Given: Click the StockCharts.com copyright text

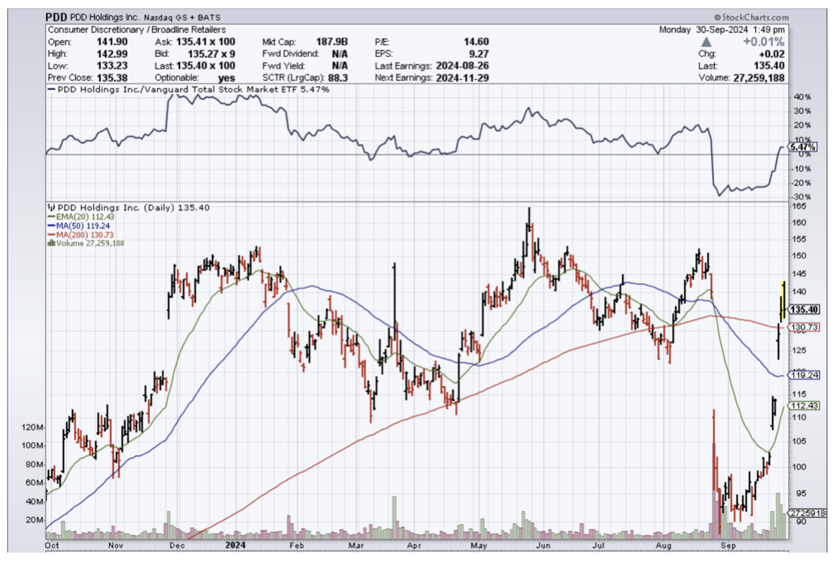Looking at the screenshot, I should pyautogui.click(x=752, y=18).
